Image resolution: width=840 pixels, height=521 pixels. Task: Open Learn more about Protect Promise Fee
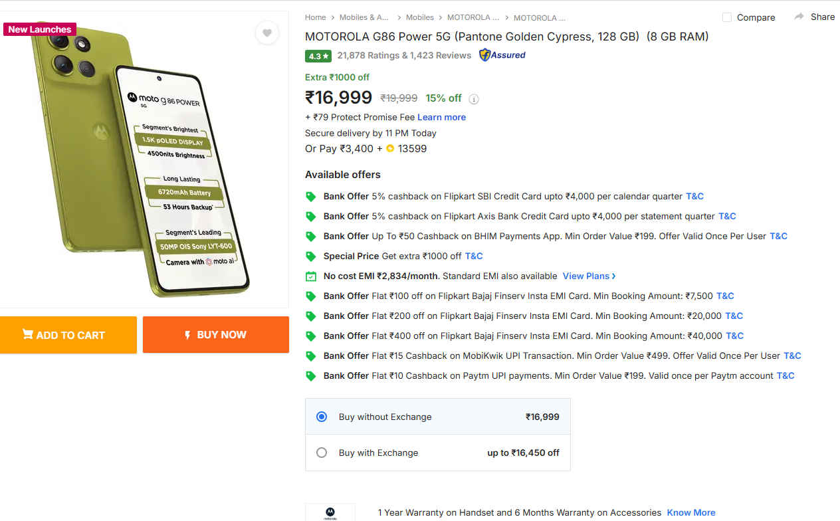[441, 117]
